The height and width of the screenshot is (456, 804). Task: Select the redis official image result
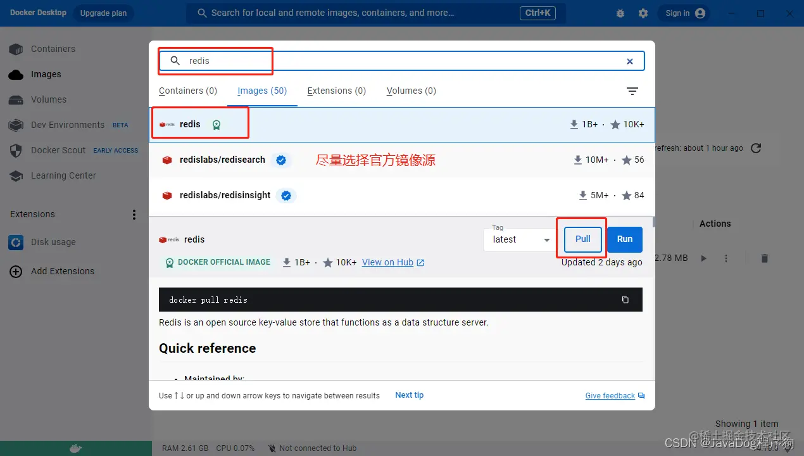point(402,124)
